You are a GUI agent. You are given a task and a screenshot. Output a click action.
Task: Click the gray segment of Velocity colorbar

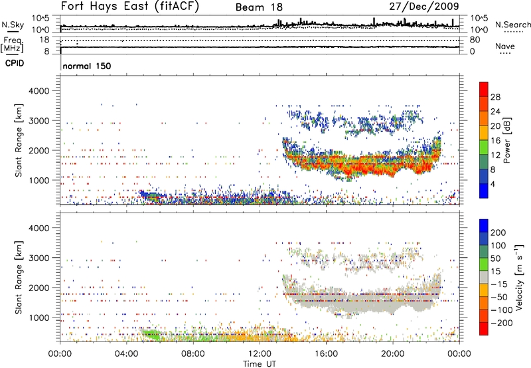[x=484, y=277]
